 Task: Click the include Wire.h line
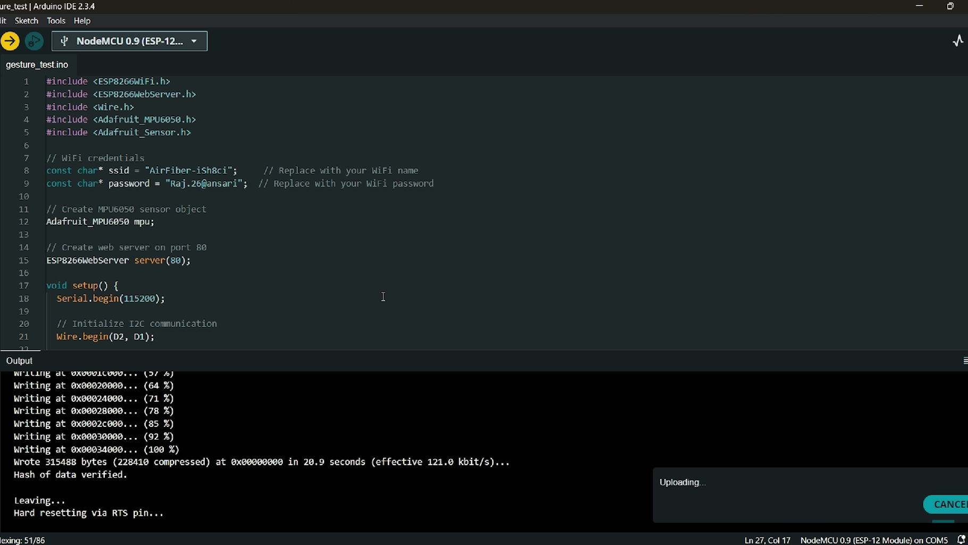(90, 107)
